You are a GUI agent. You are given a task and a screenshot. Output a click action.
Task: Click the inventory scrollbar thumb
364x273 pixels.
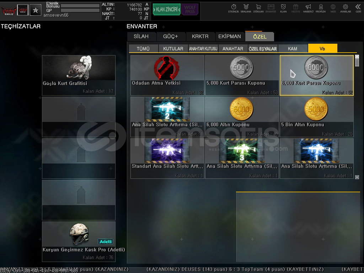click(357, 63)
